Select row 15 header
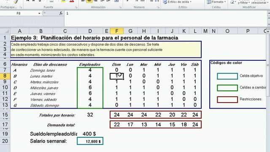Image resolution: width=270 pixels, height=152 pixels. [5, 115]
